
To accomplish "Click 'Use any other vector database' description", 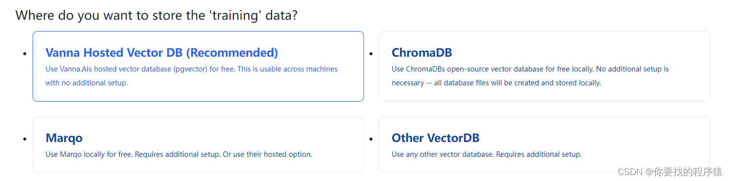I will (x=487, y=154).
